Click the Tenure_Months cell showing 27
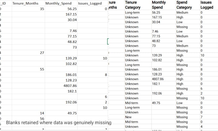Image resolution: width=218 pixels, height=131 pixels. click(x=28, y=53)
